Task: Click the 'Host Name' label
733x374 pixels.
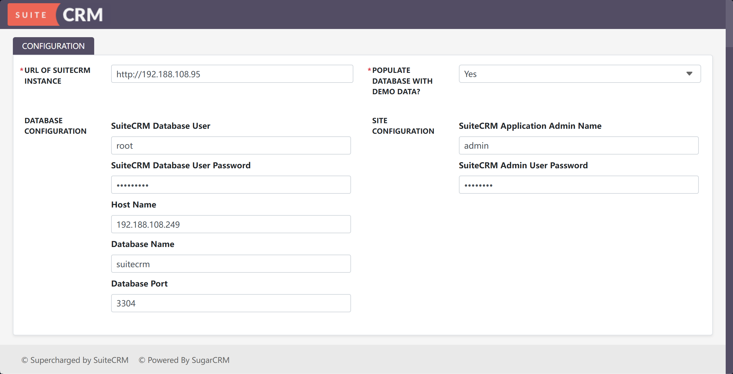Action: point(134,205)
